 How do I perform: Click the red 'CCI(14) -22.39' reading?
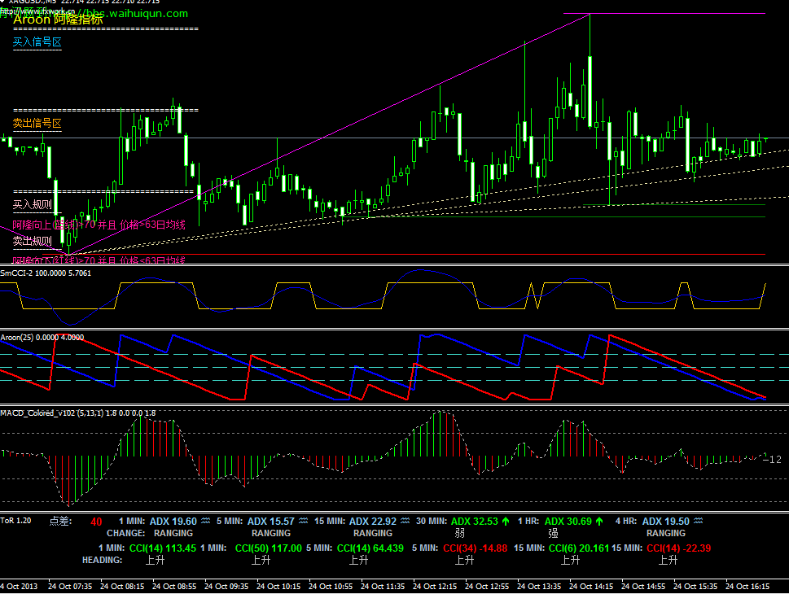pyautogui.click(x=679, y=548)
